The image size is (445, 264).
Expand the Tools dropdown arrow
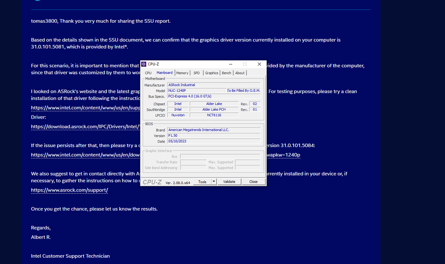coord(214,182)
